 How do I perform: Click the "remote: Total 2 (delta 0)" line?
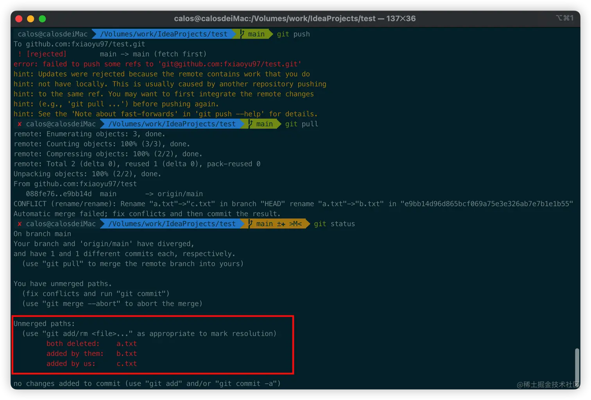click(137, 164)
